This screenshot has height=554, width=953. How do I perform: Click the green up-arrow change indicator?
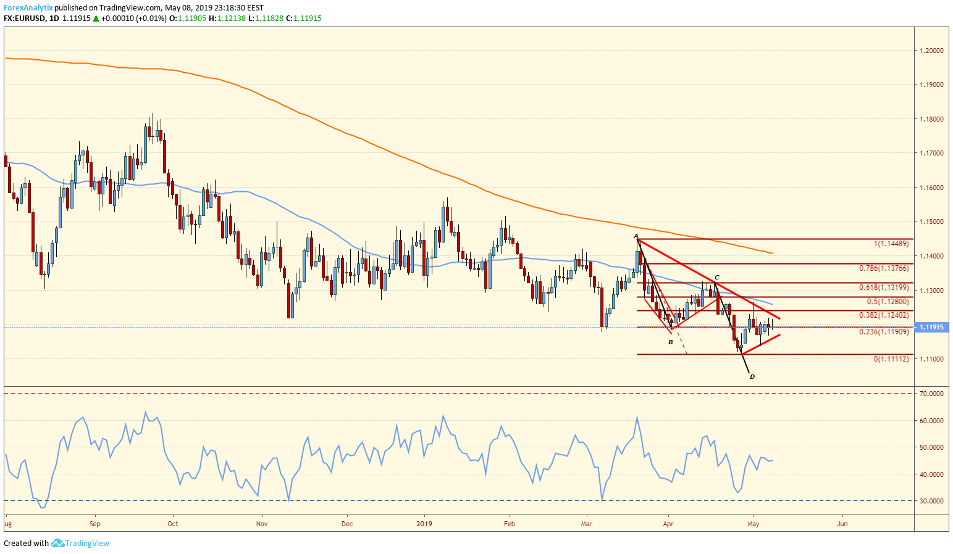[x=96, y=19]
